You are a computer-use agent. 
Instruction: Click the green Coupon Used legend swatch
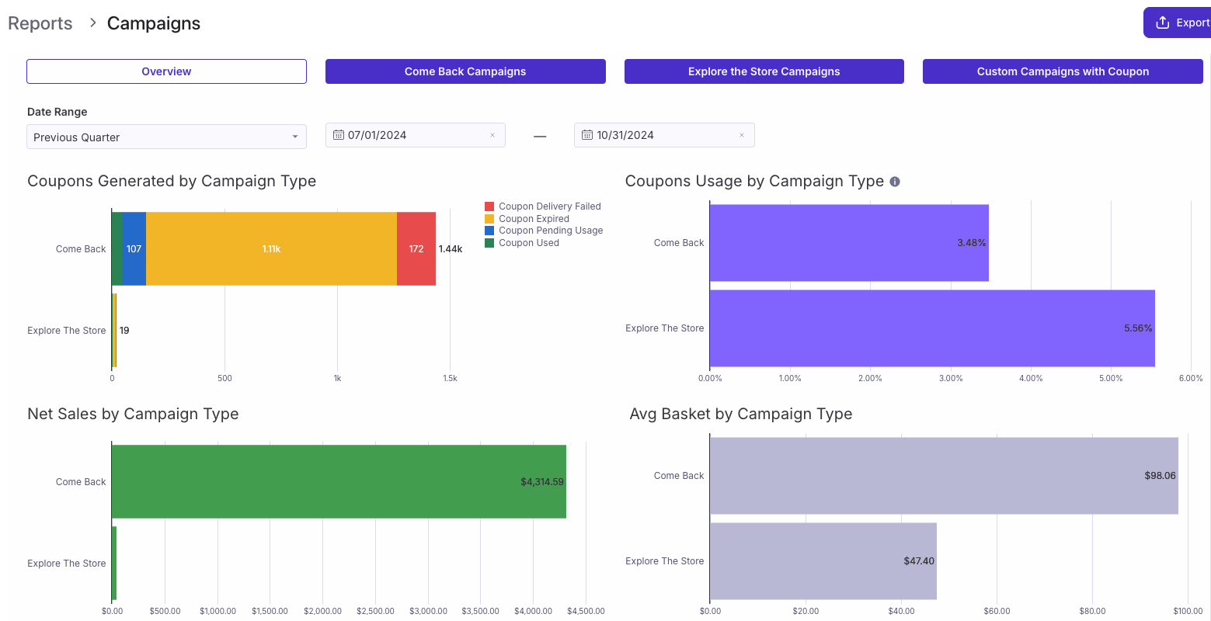pos(489,243)
